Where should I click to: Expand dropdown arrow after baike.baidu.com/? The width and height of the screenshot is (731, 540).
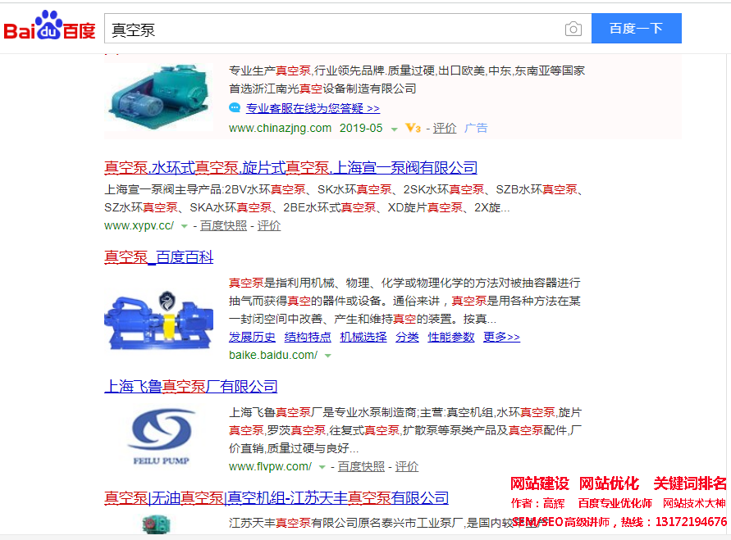(327, 356)
